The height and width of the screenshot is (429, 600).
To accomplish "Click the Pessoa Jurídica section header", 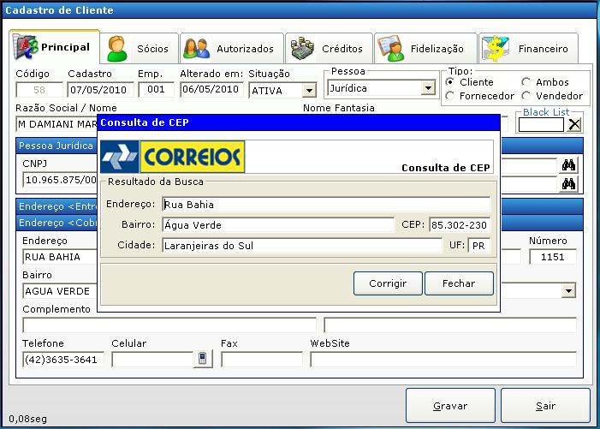I will point(56,146).
